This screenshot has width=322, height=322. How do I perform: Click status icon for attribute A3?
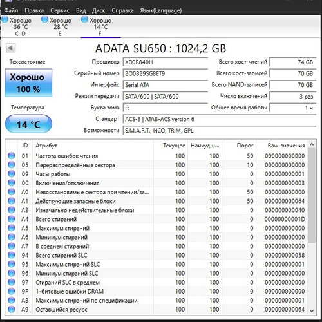tap(12, 210)
